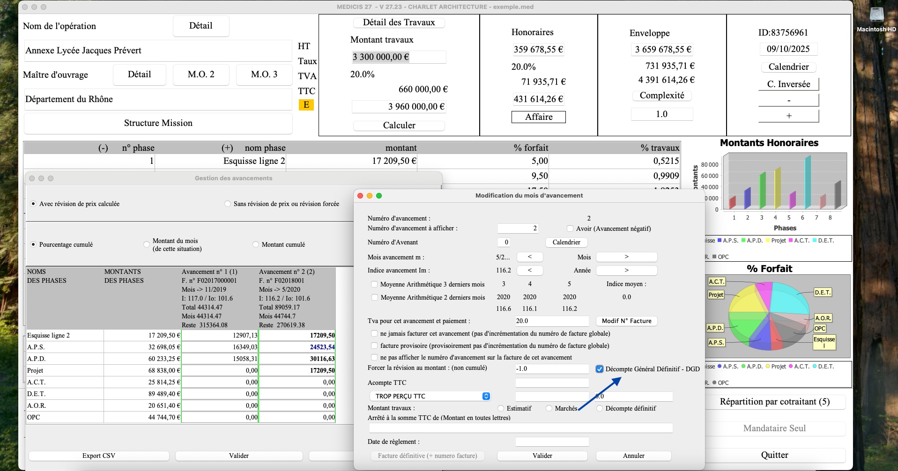The width and height of the screenshot is (898, 471).
Task: Click Modif N° Facture button
Action: pos(626,321)
